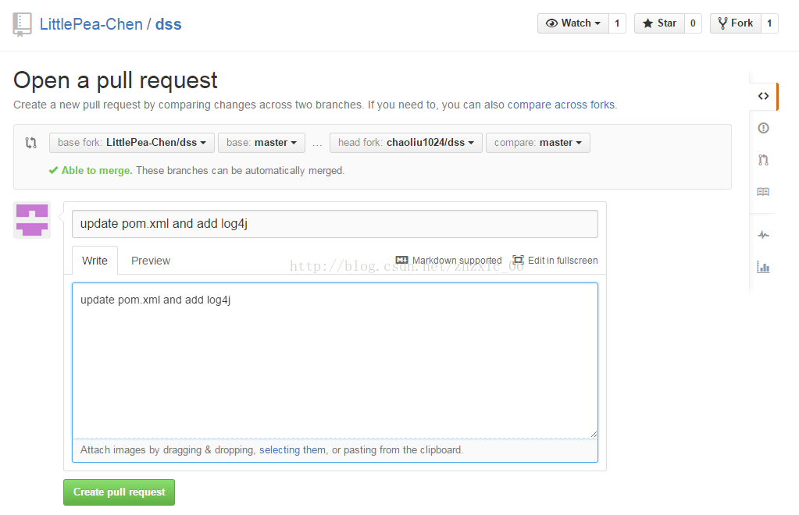The image size is (799, 515).
Task: Follow the compare across forks link
Action: (561, 105)
